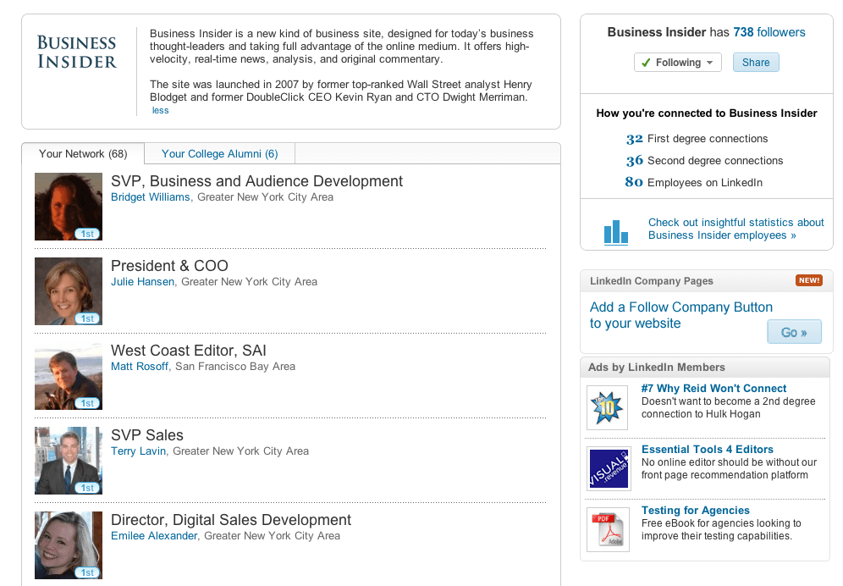Screen dimensions: 843x586
Task: Click the Go button to add Follow Company Button
Action: [794, 331]
